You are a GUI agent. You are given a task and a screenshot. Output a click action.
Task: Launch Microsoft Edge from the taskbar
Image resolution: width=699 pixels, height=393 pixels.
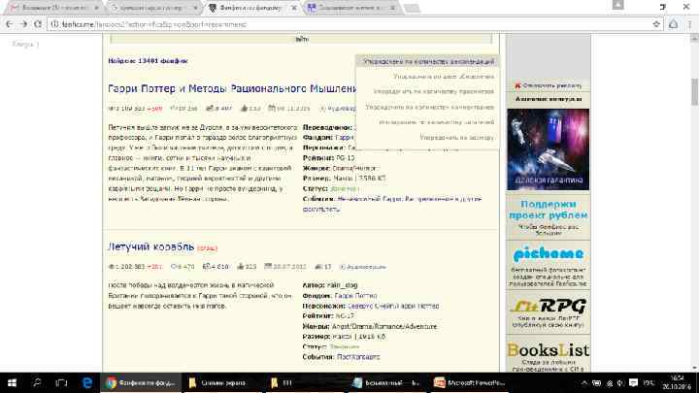point(87,382)
